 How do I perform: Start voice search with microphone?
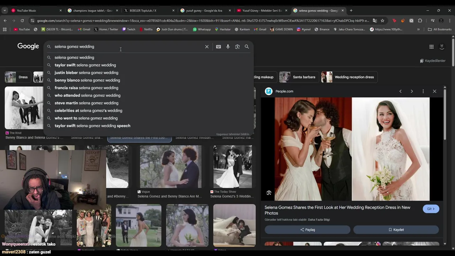pos(228,47)
